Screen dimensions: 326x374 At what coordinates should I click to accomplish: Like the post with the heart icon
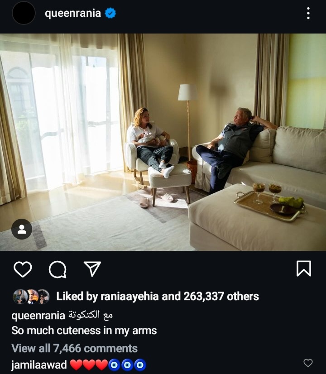tap(23, 269)
